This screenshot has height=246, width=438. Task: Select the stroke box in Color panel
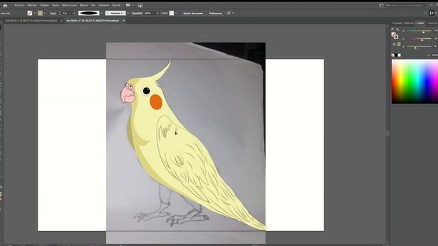pyautogui.click(x=396, y=36)
